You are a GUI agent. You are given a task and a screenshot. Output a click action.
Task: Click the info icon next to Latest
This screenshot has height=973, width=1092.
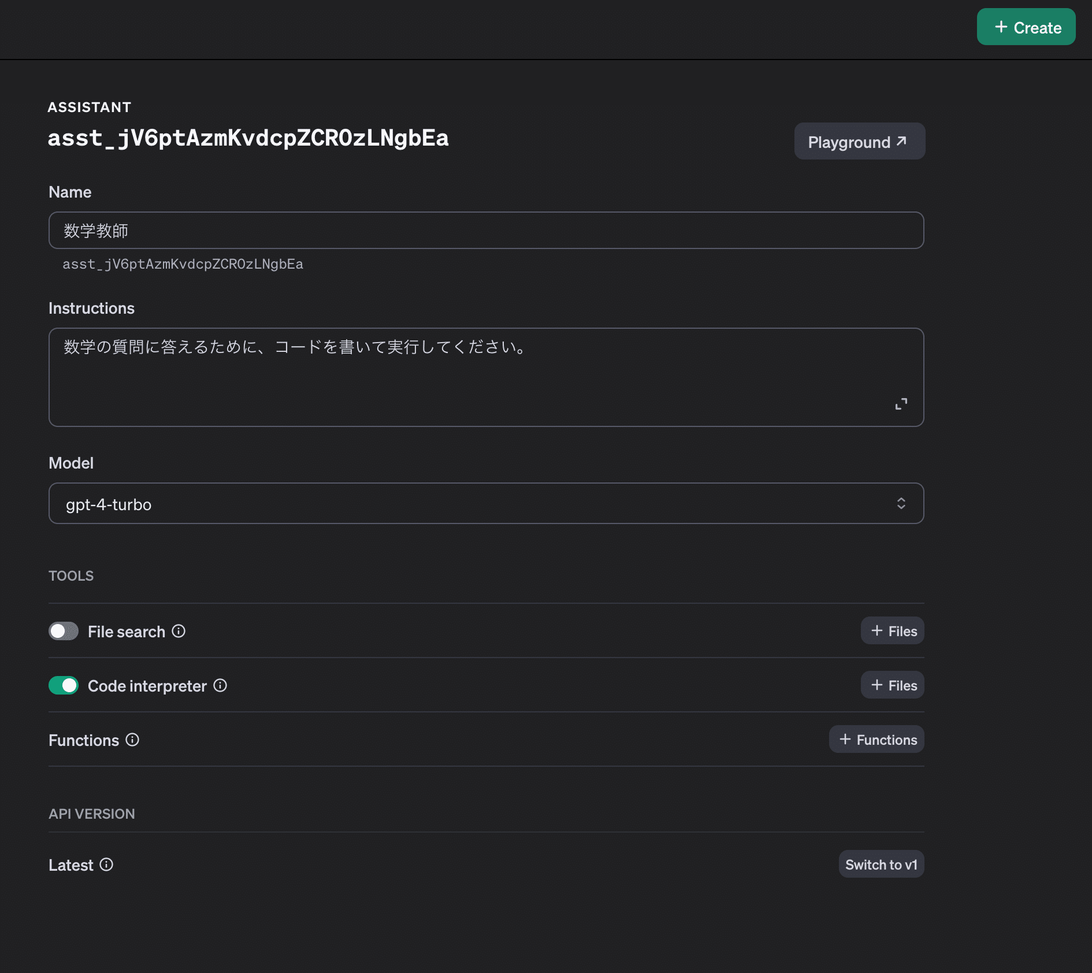click(106, 864)
